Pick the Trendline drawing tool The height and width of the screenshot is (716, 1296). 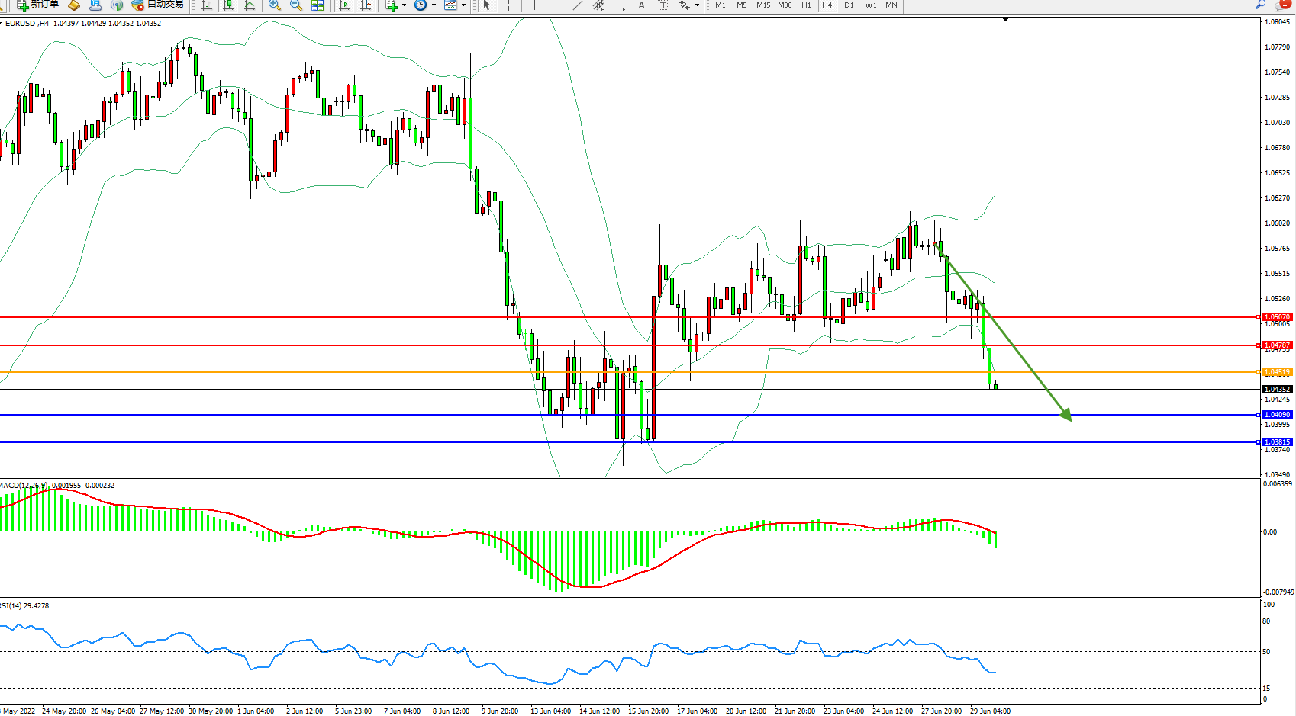(578, 5)
